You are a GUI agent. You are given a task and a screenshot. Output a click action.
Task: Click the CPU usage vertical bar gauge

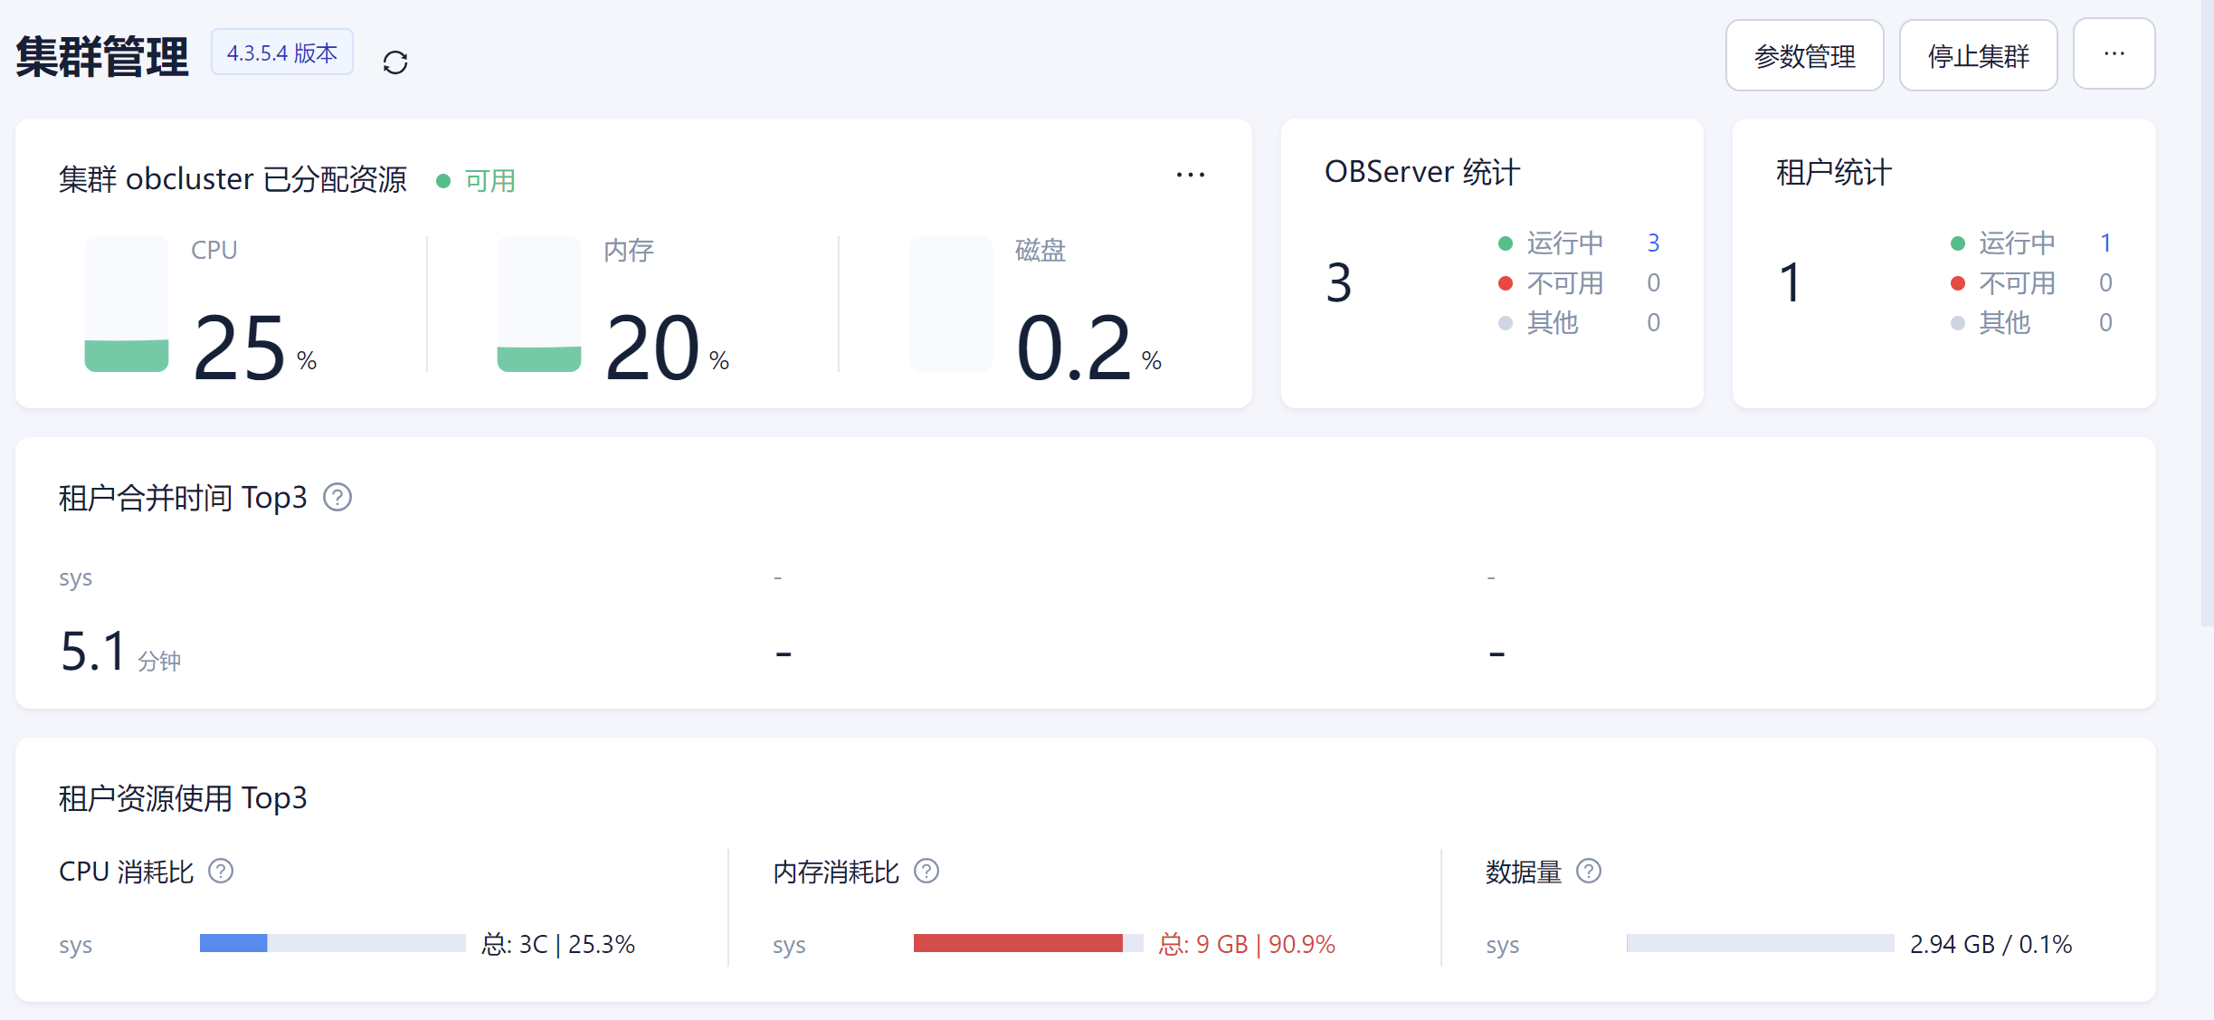coord(127,304)
